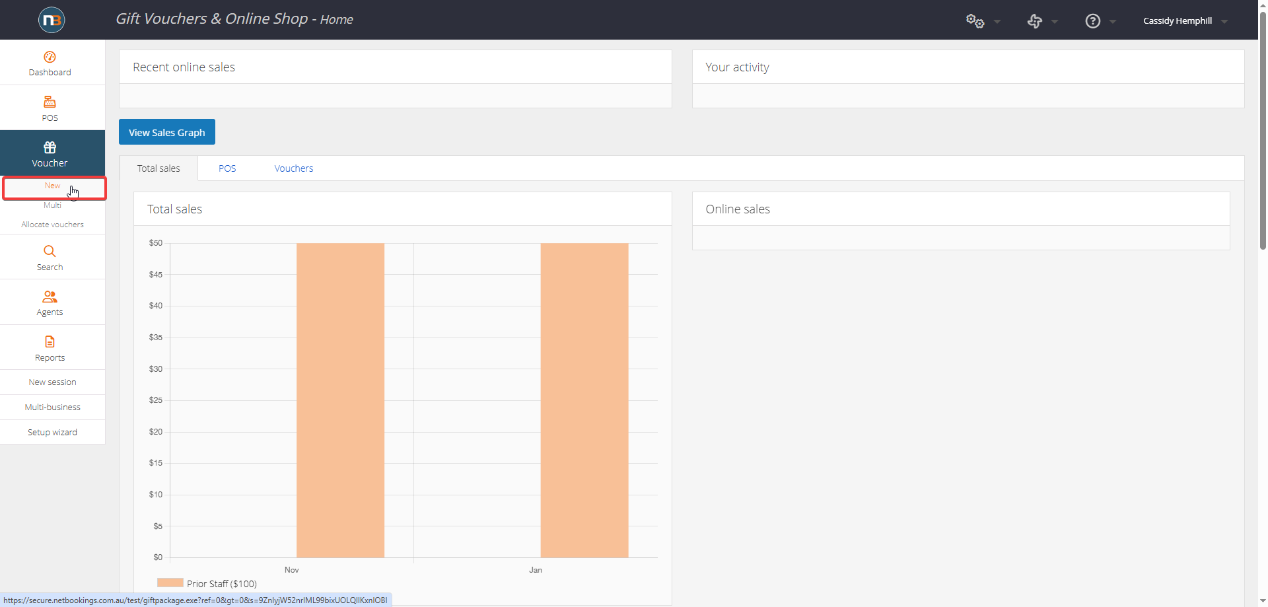The image size is (1268, 607).
Task: Switch to the POS tab
Action: point(227,168)
